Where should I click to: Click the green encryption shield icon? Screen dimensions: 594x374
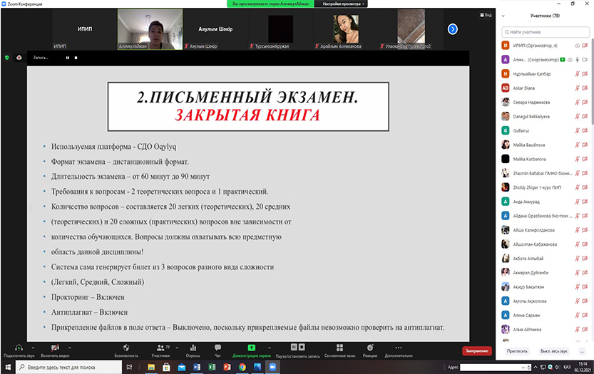click(6, 57)
